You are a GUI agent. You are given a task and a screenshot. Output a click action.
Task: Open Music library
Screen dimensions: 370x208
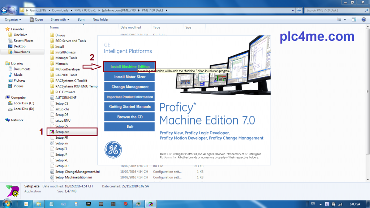click(18, 74)
